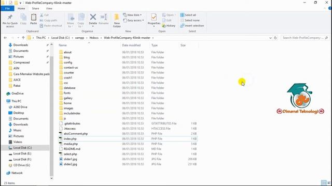Select the database folder
Screen dimensions: 332x186
click(x=70, y=88)
